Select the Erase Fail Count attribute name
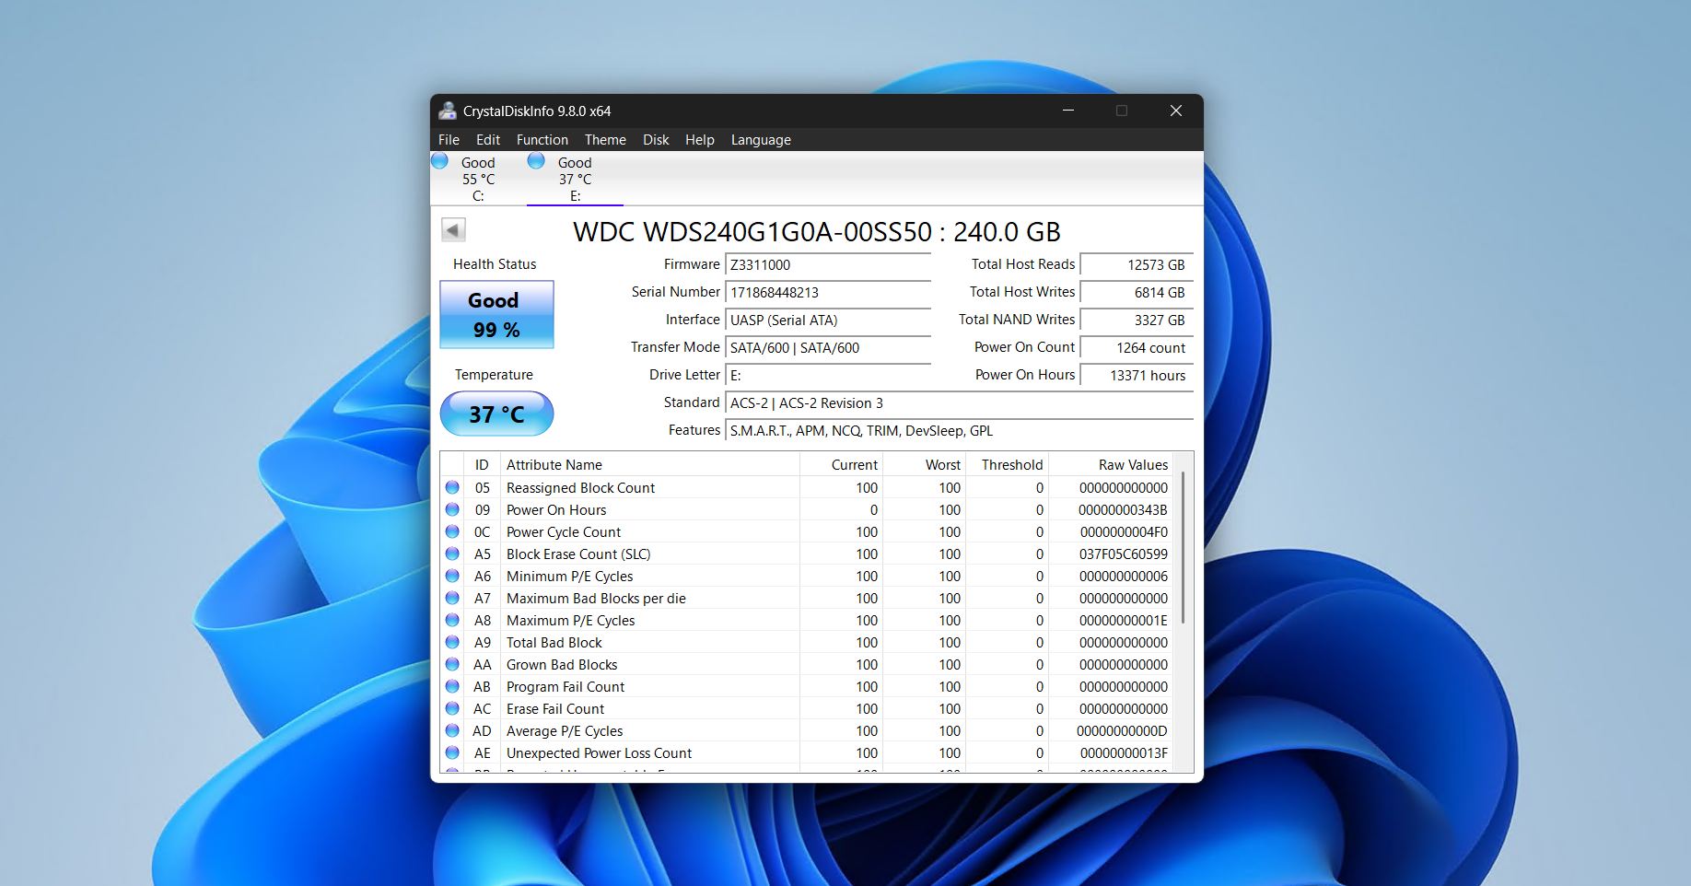1691x886 pixels. (555, 708)
